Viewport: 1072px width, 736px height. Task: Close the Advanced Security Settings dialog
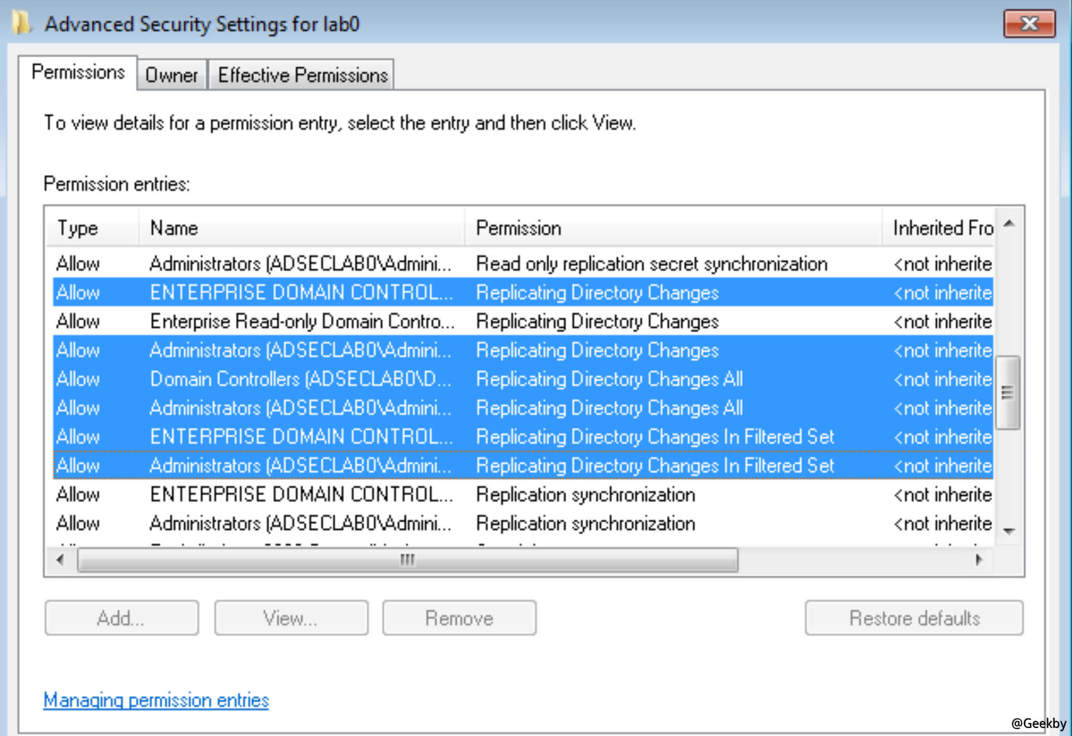click(1029, 24)
